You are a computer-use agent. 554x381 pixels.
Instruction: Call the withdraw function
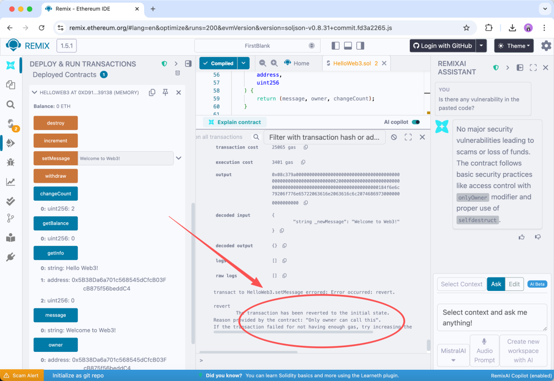[x=55, y=176]
